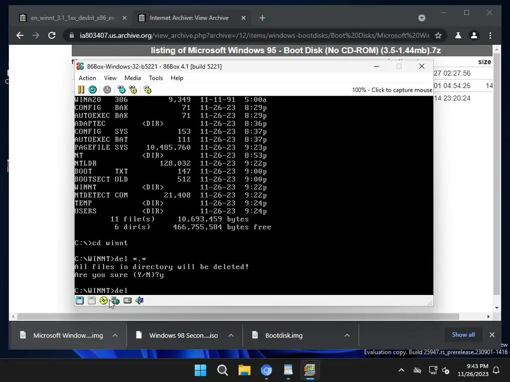Screen dimensions: 510x382
Task: Click the teal hard reset icon
Action: [x=92, y=90]
